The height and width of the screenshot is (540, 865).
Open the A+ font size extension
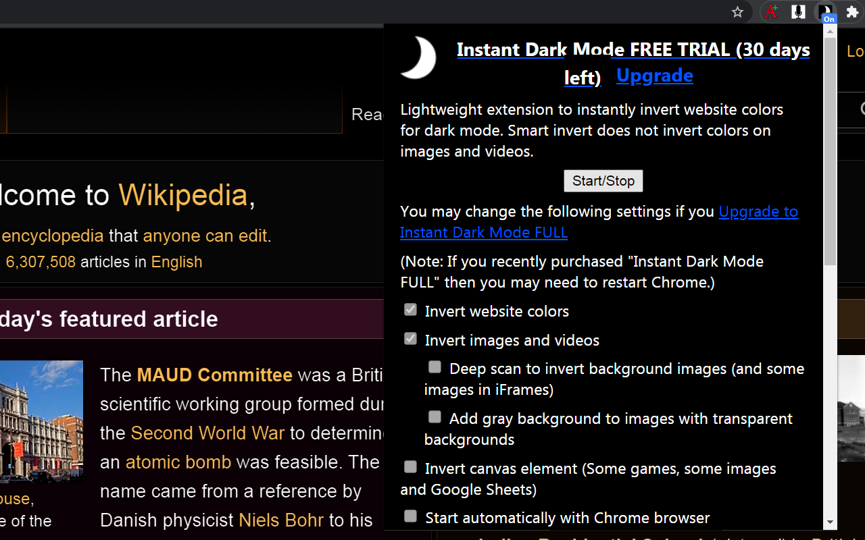click(771, 11)
